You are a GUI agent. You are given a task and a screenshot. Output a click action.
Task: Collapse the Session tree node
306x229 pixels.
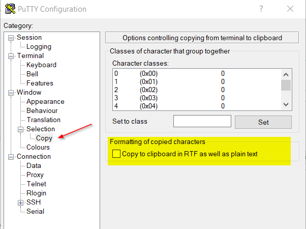[x=11, y=38]
